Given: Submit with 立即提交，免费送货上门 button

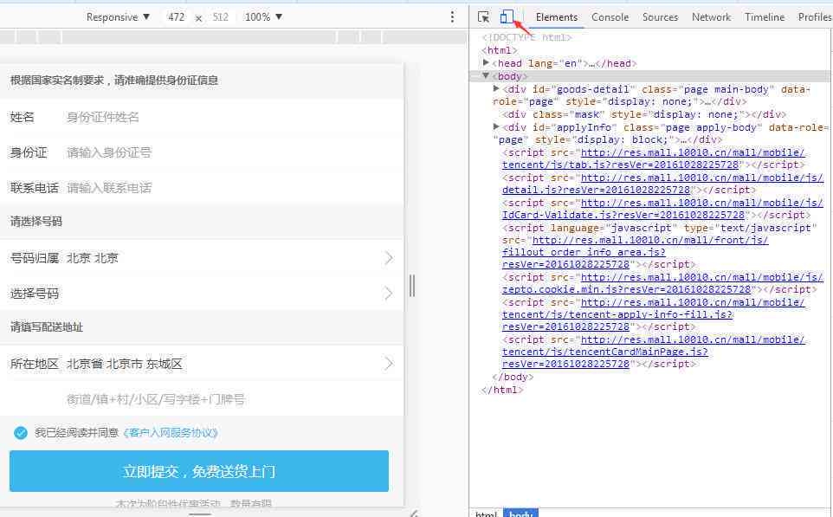Looking at the screenshot, I should 199,471.
